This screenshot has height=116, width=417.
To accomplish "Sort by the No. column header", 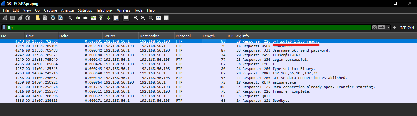I will pyautogui.click(x=12, y=36).
